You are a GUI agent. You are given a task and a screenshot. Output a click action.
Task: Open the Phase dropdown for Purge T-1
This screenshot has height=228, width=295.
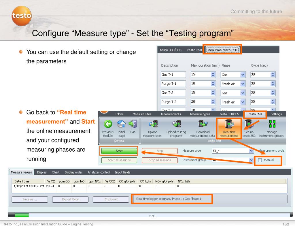[x=243, y=84]
